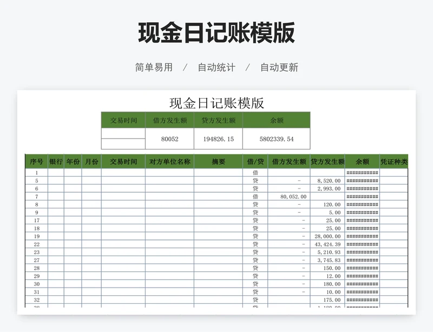Click the 借 cell in row 7
Screen dimensions: 433x332
(255, 197)
